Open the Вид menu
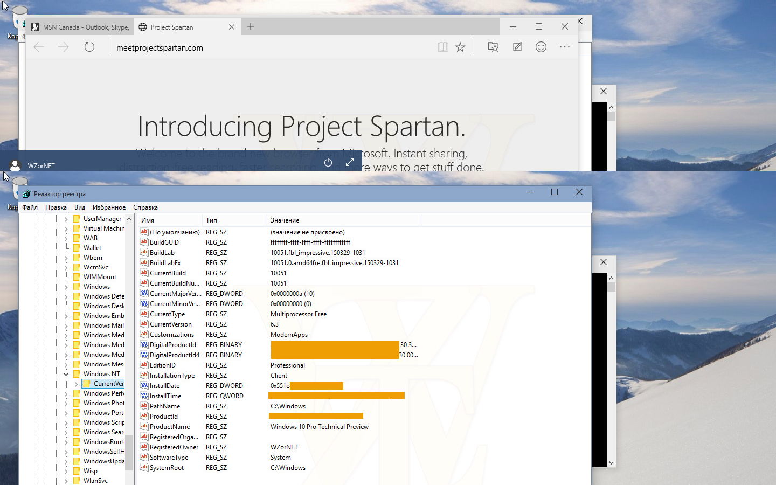 coord(80,207)
